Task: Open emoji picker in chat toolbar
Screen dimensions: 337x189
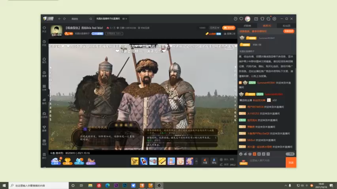Action: coord(241,154)
